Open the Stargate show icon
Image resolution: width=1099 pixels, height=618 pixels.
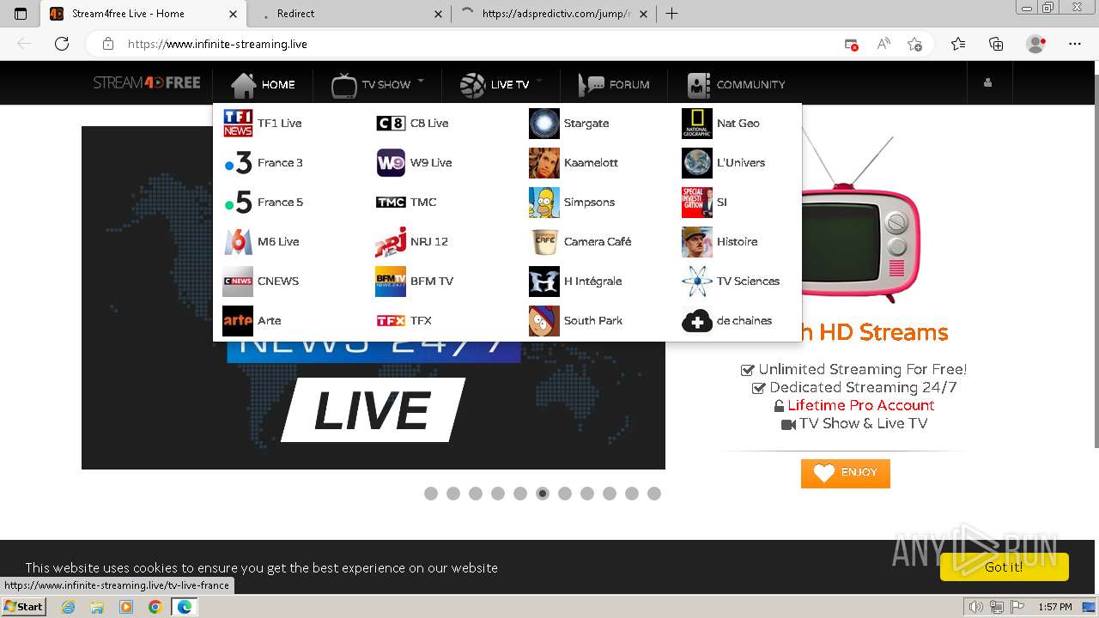coord(543,124)
